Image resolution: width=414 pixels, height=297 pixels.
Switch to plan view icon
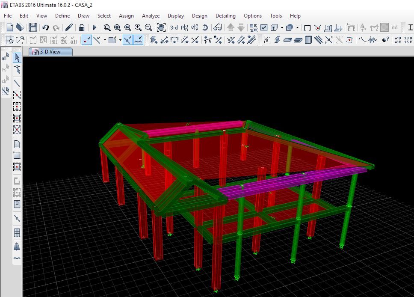tap(184, 27)
